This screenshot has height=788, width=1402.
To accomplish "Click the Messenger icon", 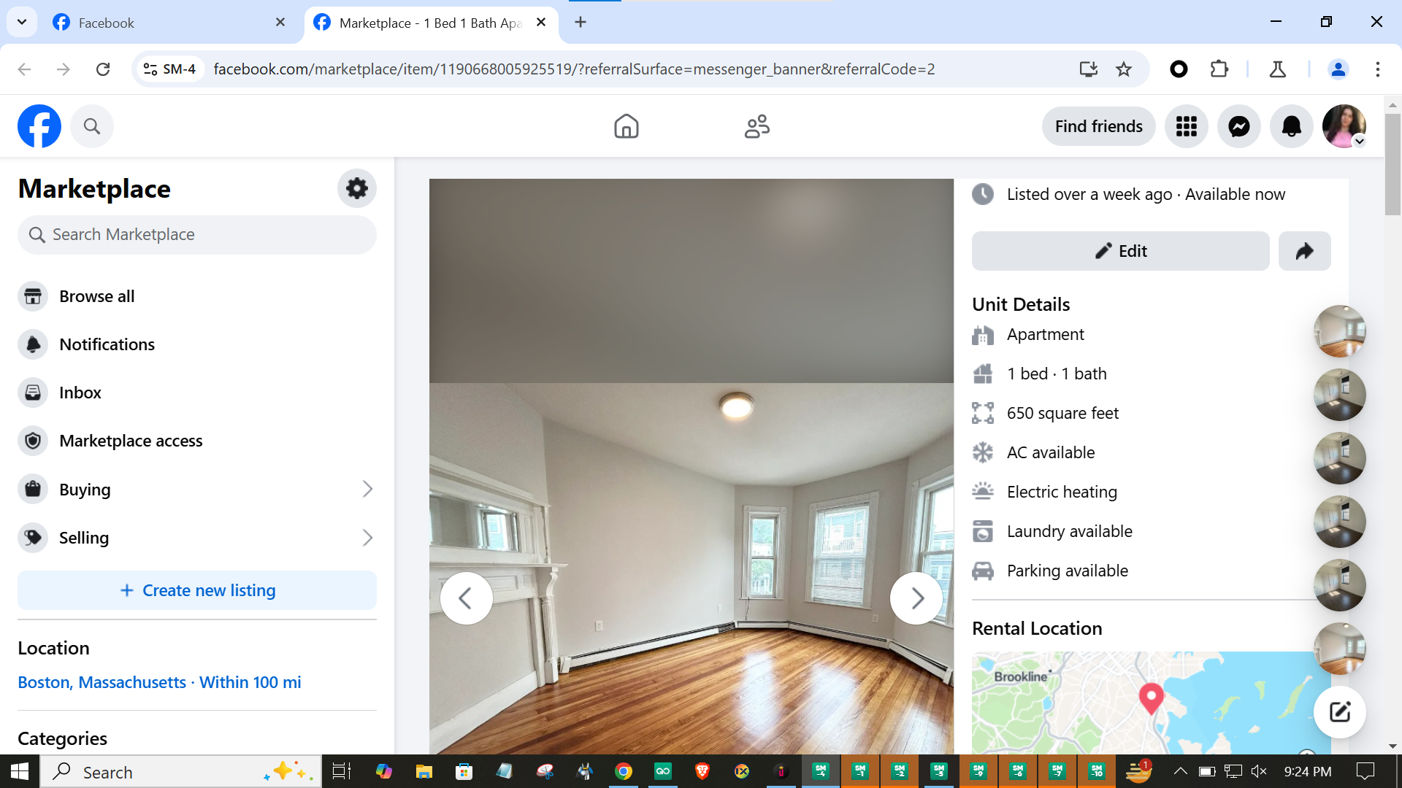I will click(x=1238, y=127).
